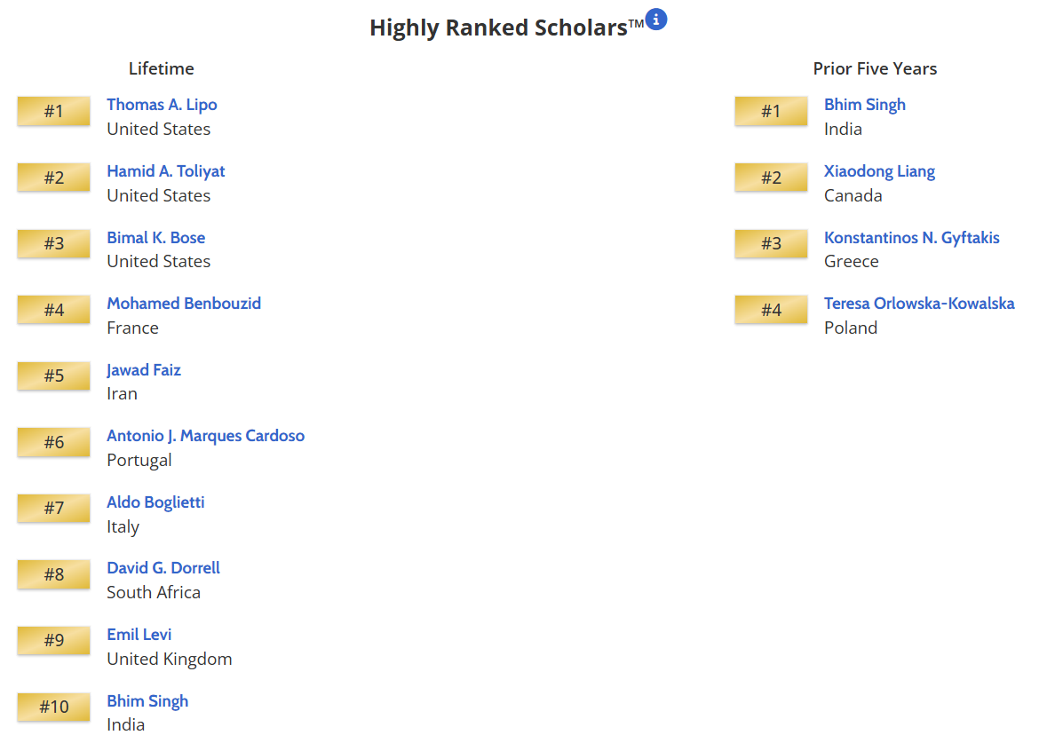Click the Prior Five Years #4 badge
This screenshot has width=1047, height=743.
(x=771, y=311)
